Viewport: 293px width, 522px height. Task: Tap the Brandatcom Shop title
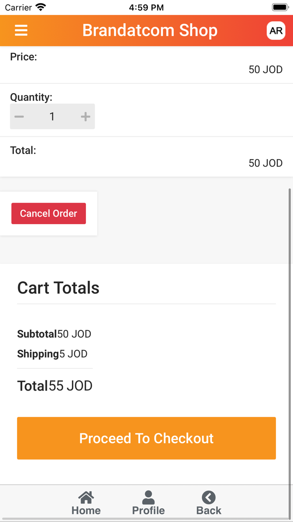click(149, 30)
